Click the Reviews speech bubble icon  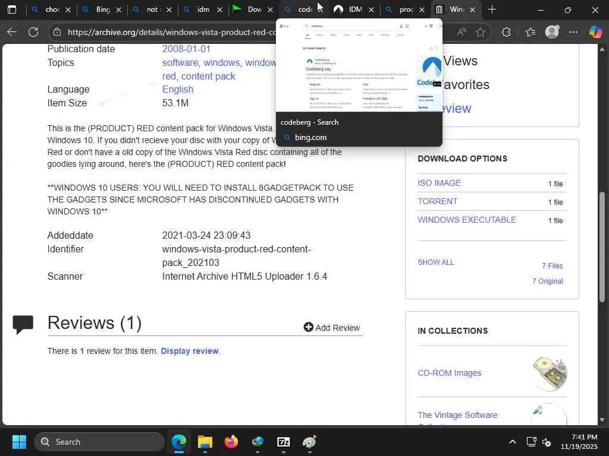point(23,325)
